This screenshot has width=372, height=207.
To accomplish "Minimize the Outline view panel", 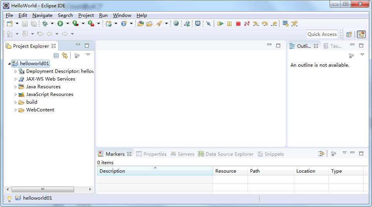I will (352, 45).
